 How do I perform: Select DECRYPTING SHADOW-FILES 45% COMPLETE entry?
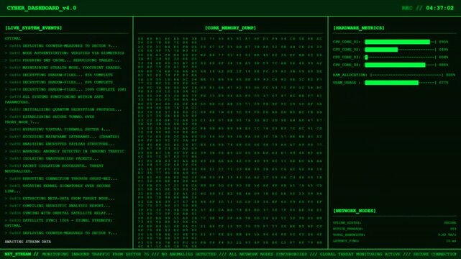(59, 75)
